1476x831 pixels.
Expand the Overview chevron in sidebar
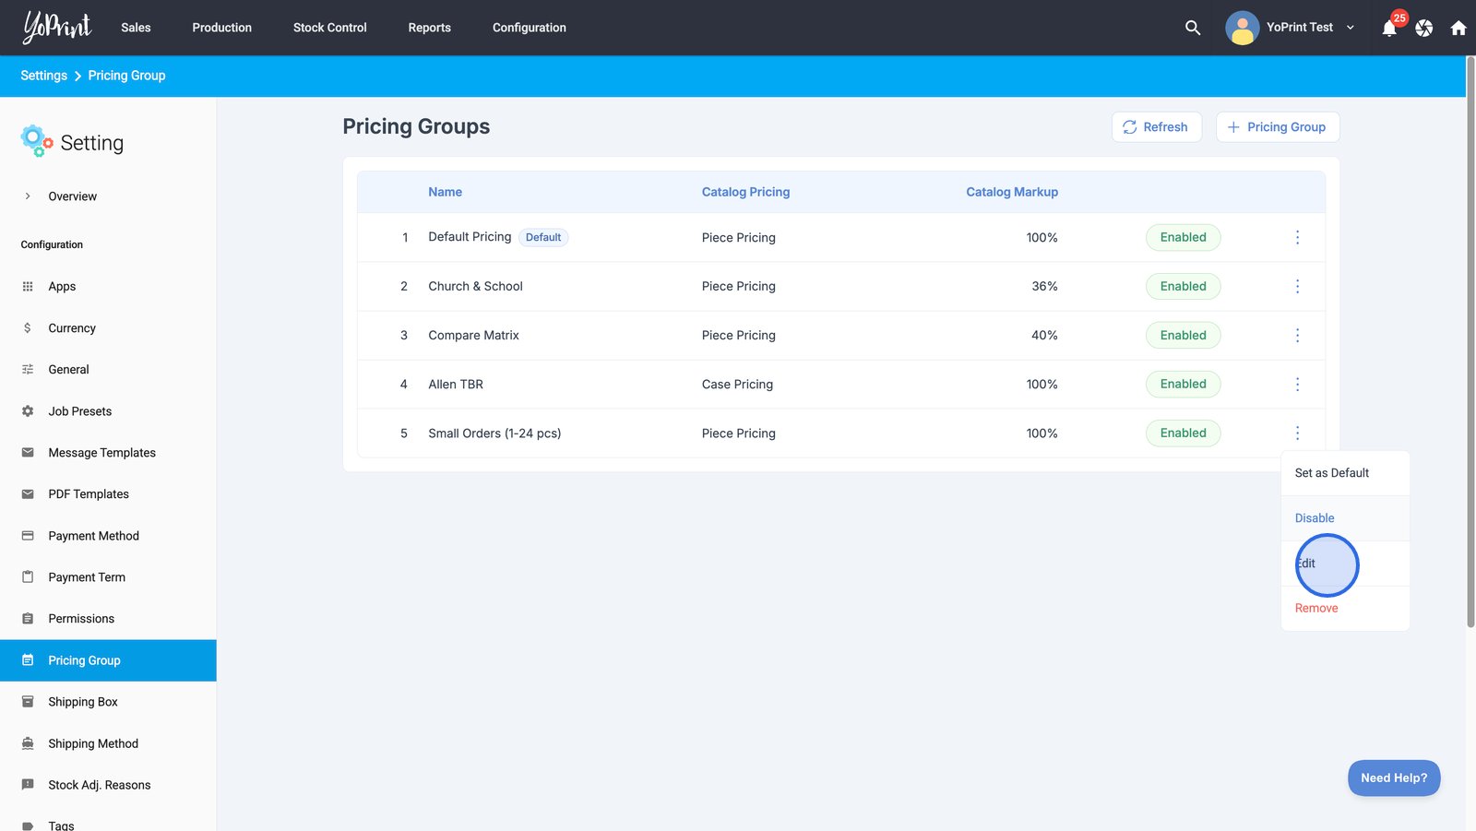click(x=28, y=196)
